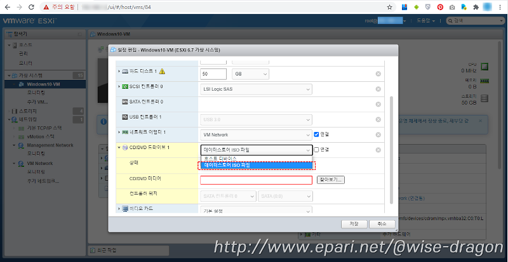
Task: Select Management Network in navigator
Action: click(x=50, y=145)
